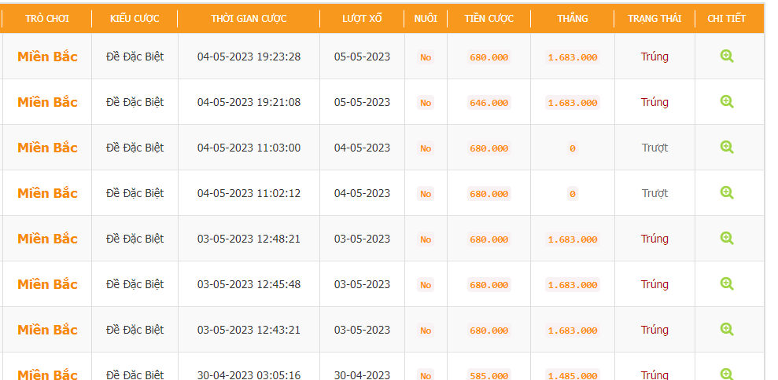The width and height of the screenshot is (778, 380).
Task: Click the No badge in the 19:23:28 row
Action: click(426, 57)
